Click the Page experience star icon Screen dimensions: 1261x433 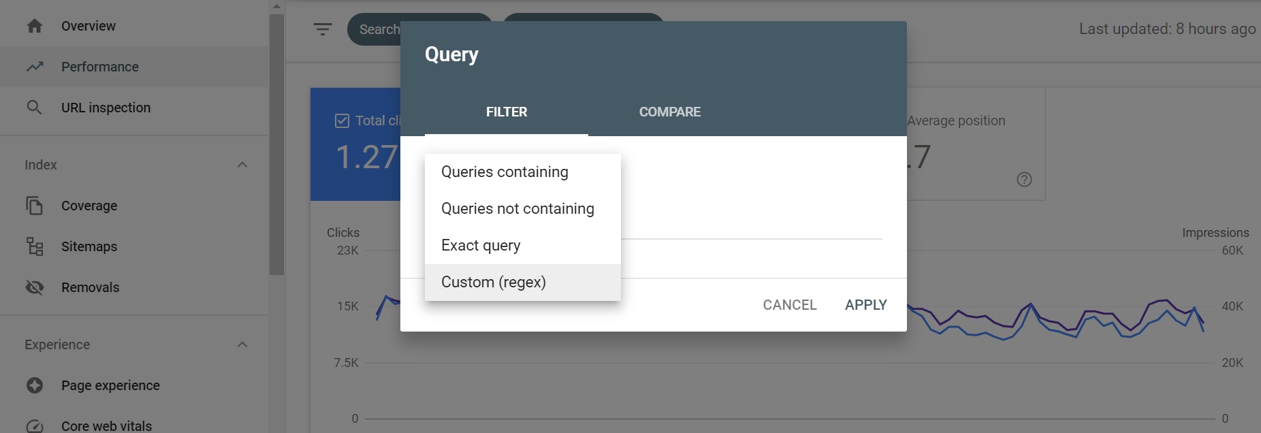tap(35, 385)
